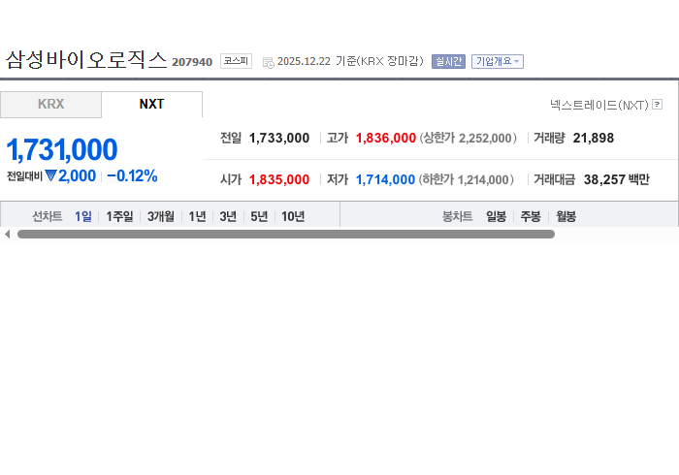
Task: Select the 주봉 candle chart
Action: 531,216
